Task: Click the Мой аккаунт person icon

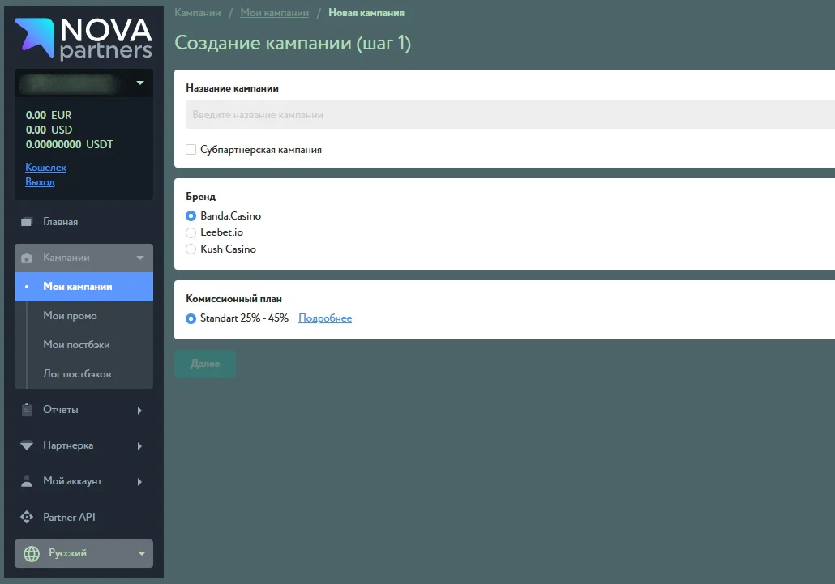Action: (x=26, y=481)
